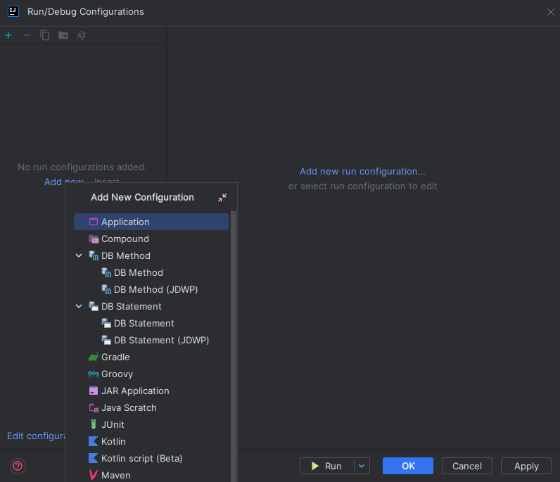Click the popup list vertical scrollbar

tap(234, 347)
